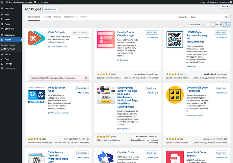Go to next page of results
Image resolution: width=233 pixels, height=163 pixels.
[223, 24]
